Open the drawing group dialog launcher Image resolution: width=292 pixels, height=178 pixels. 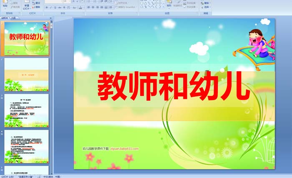[x=197, y=13]
